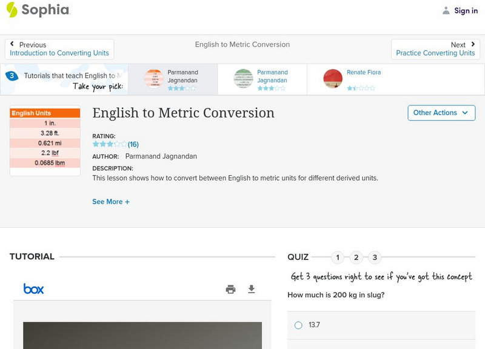This screenshot has width=485, height=349.
Task: Open Introduction to Converting Units link
Action: click(59, 53)
